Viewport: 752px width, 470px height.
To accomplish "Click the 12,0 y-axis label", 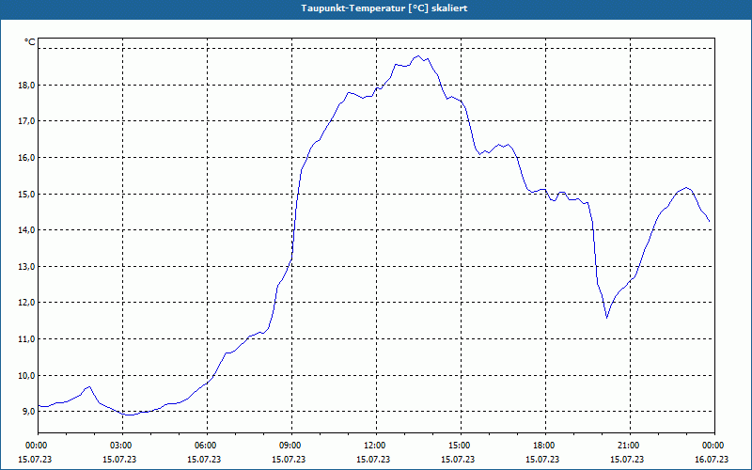I will click(27, 302).
